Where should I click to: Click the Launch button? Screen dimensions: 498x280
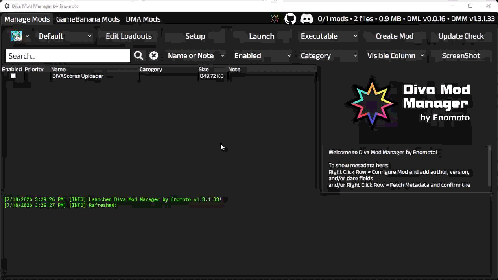262,36
